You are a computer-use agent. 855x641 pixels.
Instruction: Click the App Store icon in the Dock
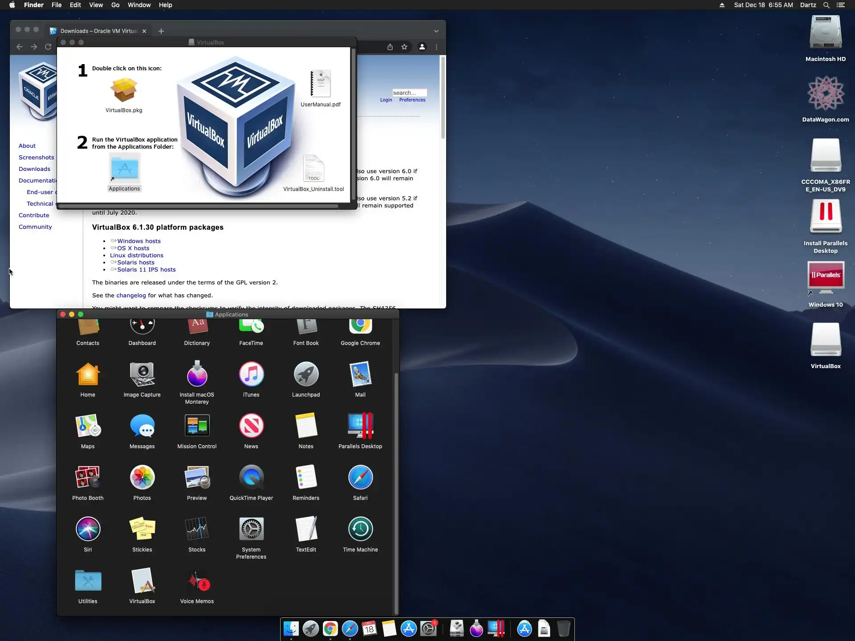pos(408,629)
